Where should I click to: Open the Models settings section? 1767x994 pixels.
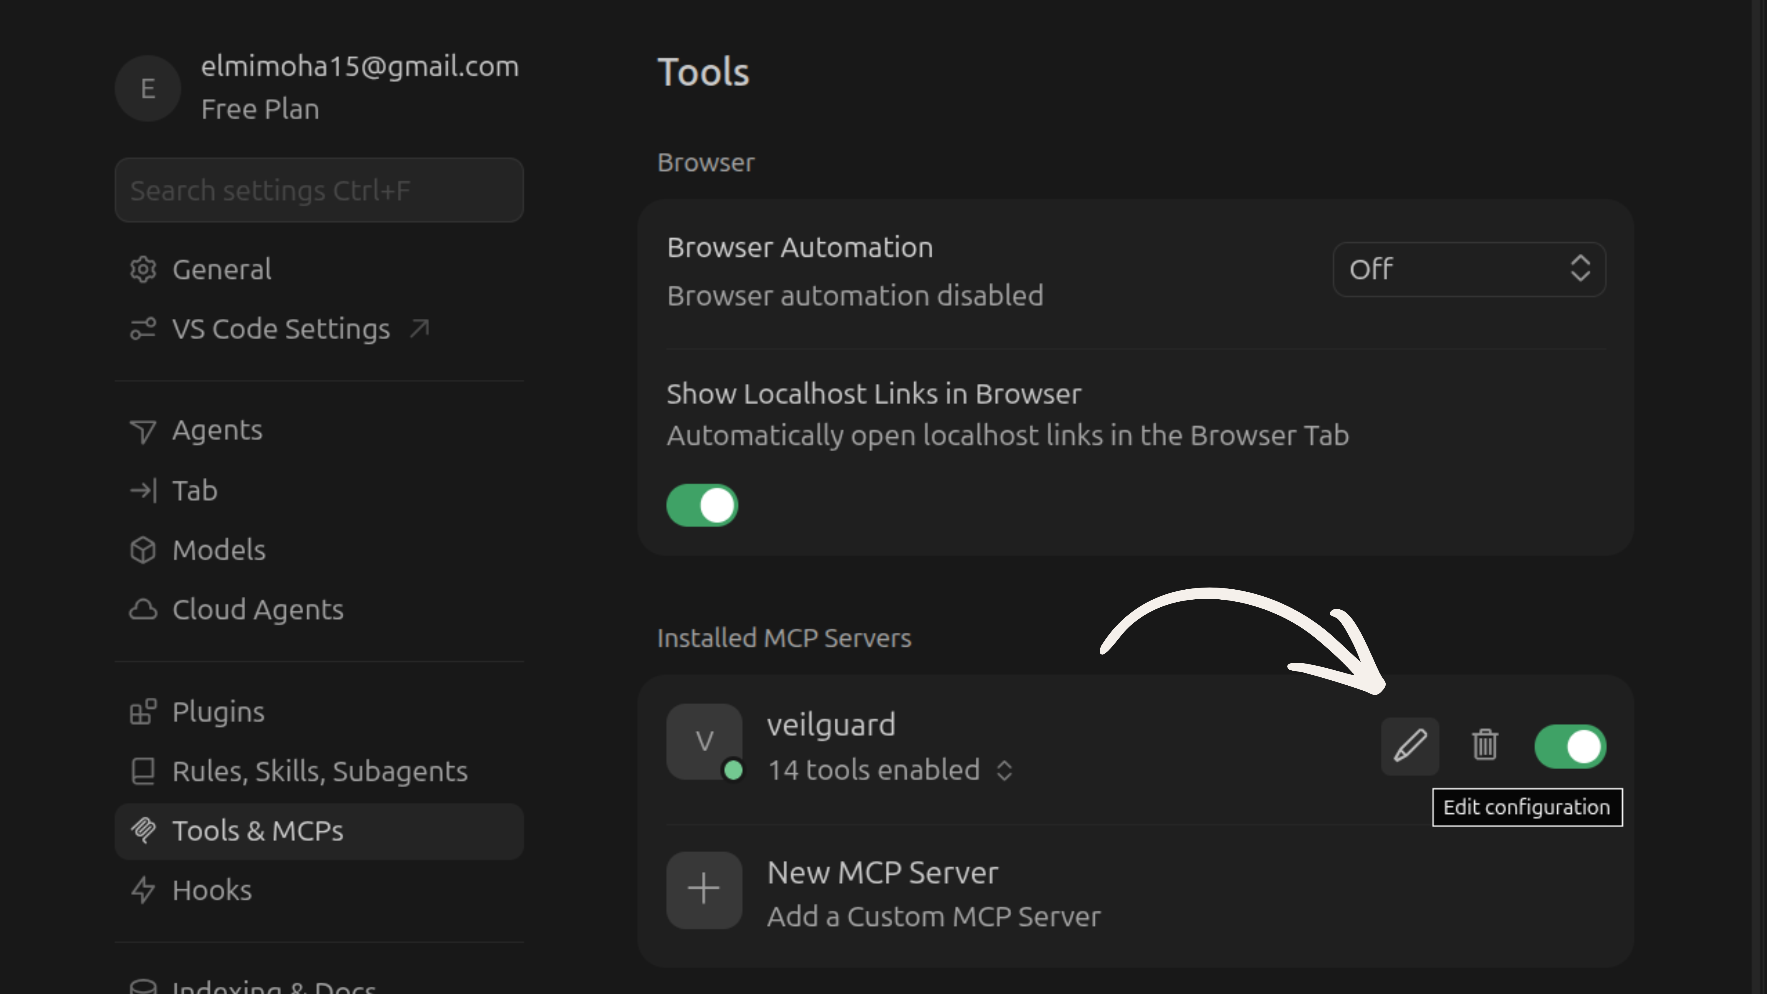pos(319,550)
